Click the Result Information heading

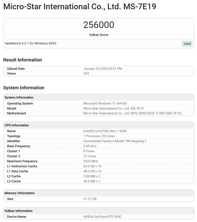point(23,60)
